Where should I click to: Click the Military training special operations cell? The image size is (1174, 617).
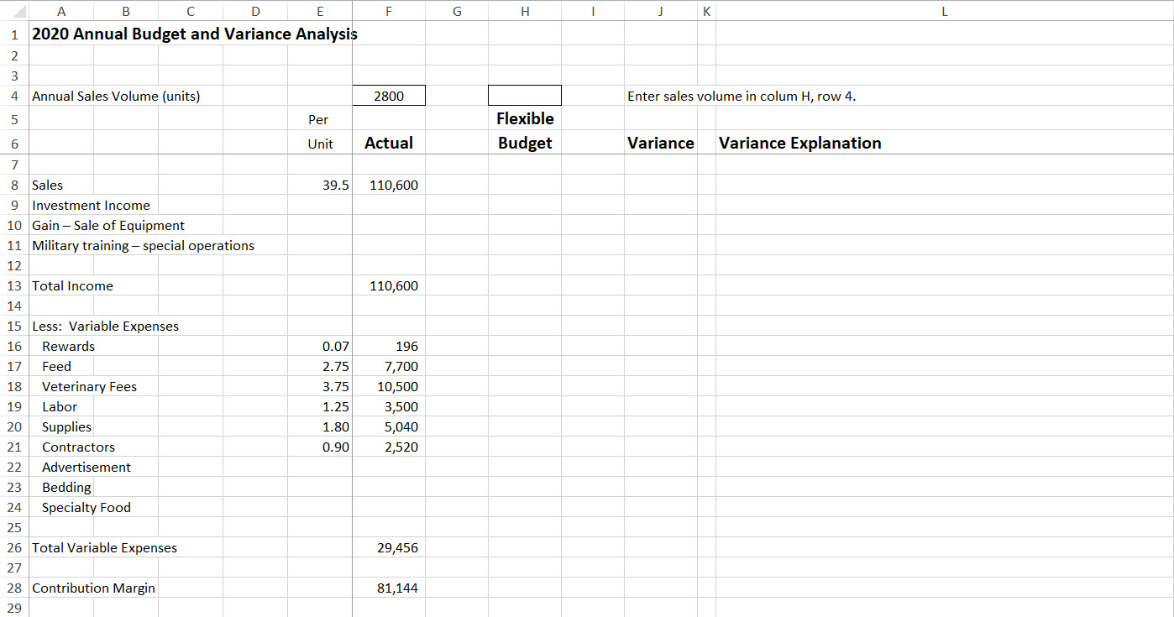point(142,245)
